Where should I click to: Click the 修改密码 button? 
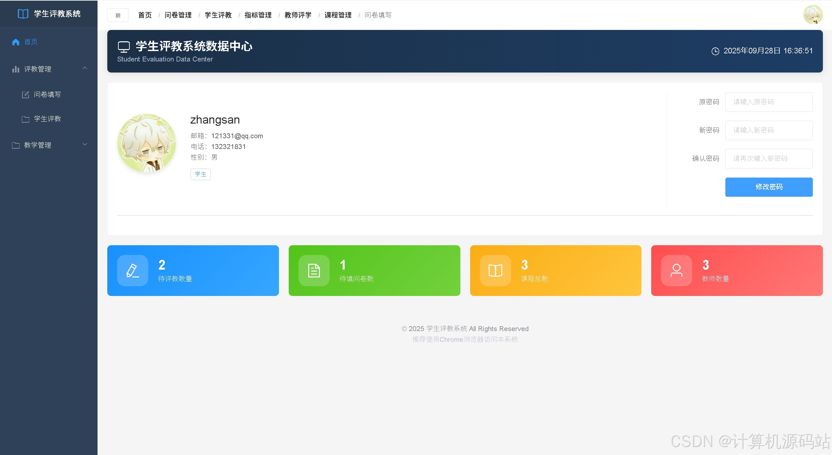click(769, 187)
